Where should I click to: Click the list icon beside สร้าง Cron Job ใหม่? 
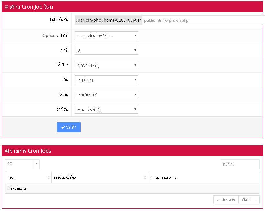[6, 7]
